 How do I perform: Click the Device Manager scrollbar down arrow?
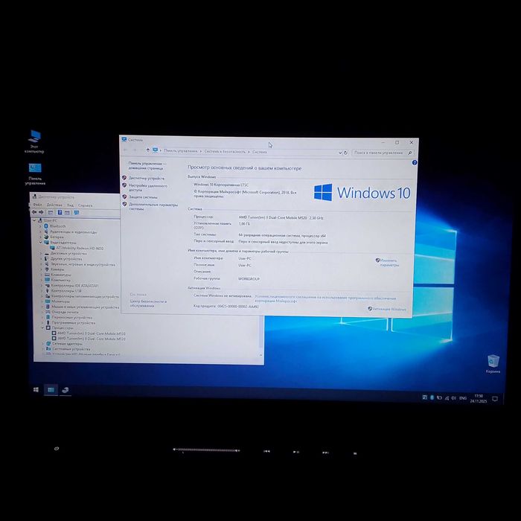260,355
